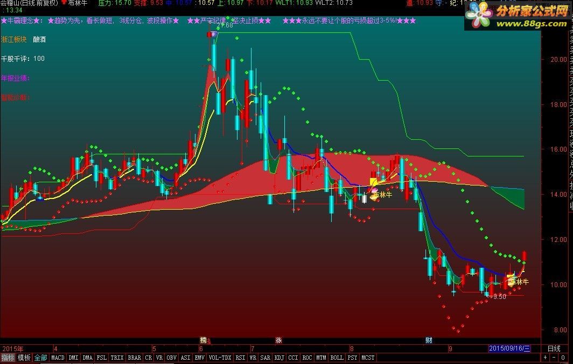Choose the OBV indicator

coord(171,358)
